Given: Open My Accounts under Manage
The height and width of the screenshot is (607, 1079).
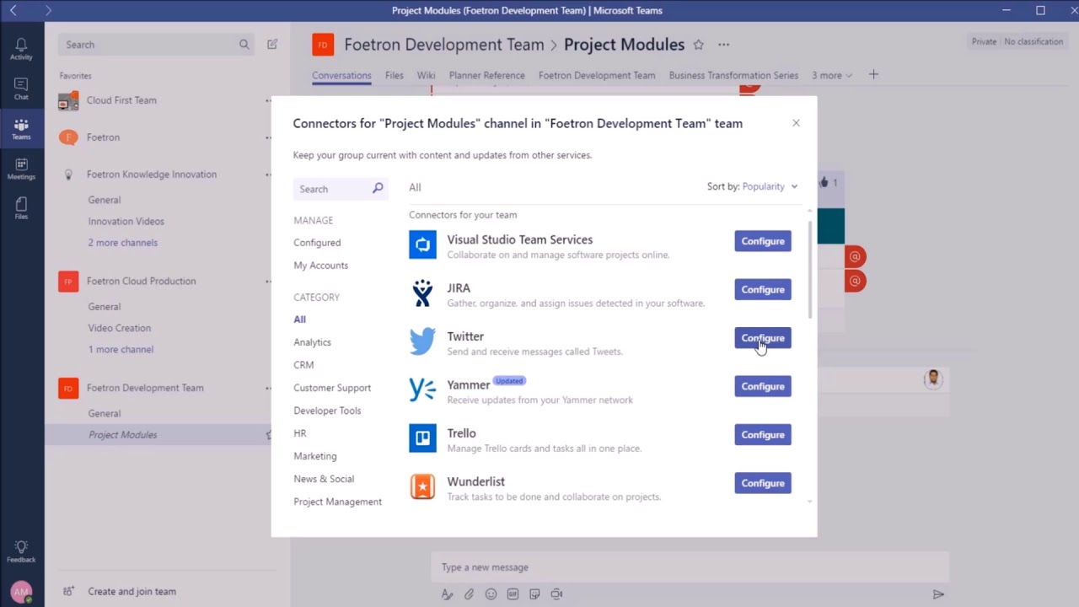Looking at the screenshot, I should 320,266.
